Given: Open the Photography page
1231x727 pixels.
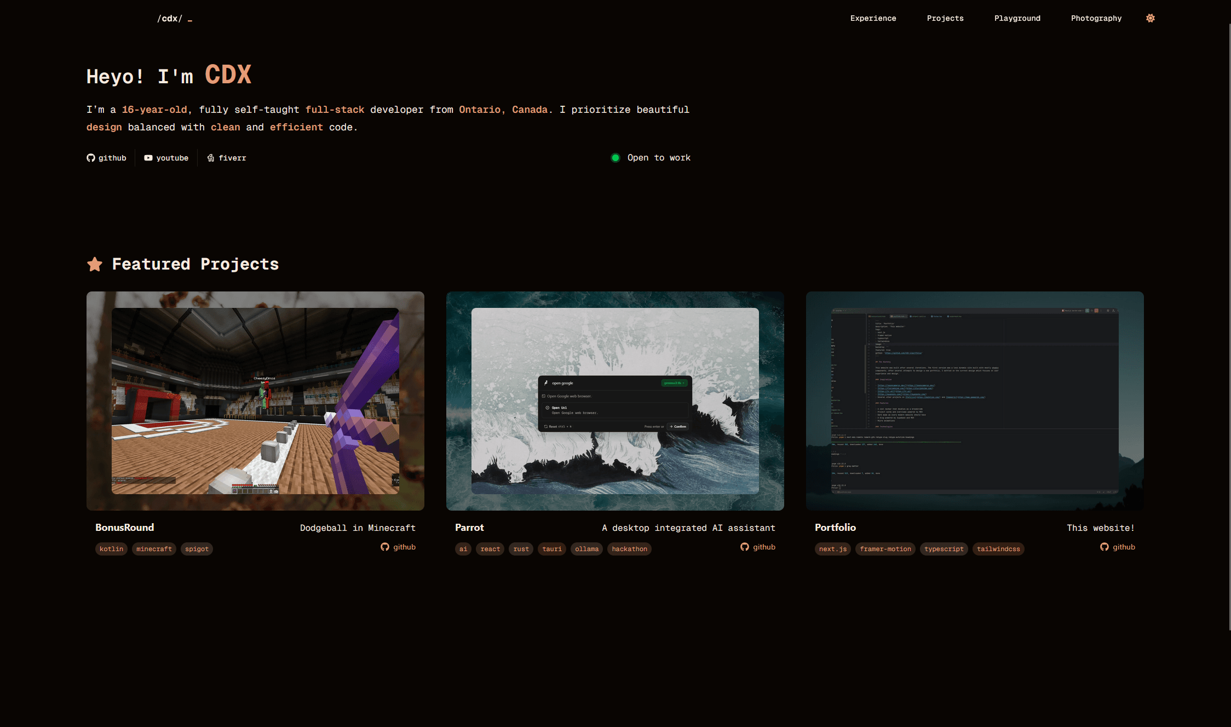Looking at the screenshot, I should [x=1096, y=18].
